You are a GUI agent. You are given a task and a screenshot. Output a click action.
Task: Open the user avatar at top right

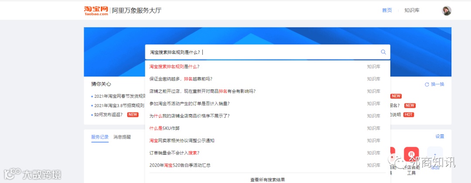[x=447, y=10]
